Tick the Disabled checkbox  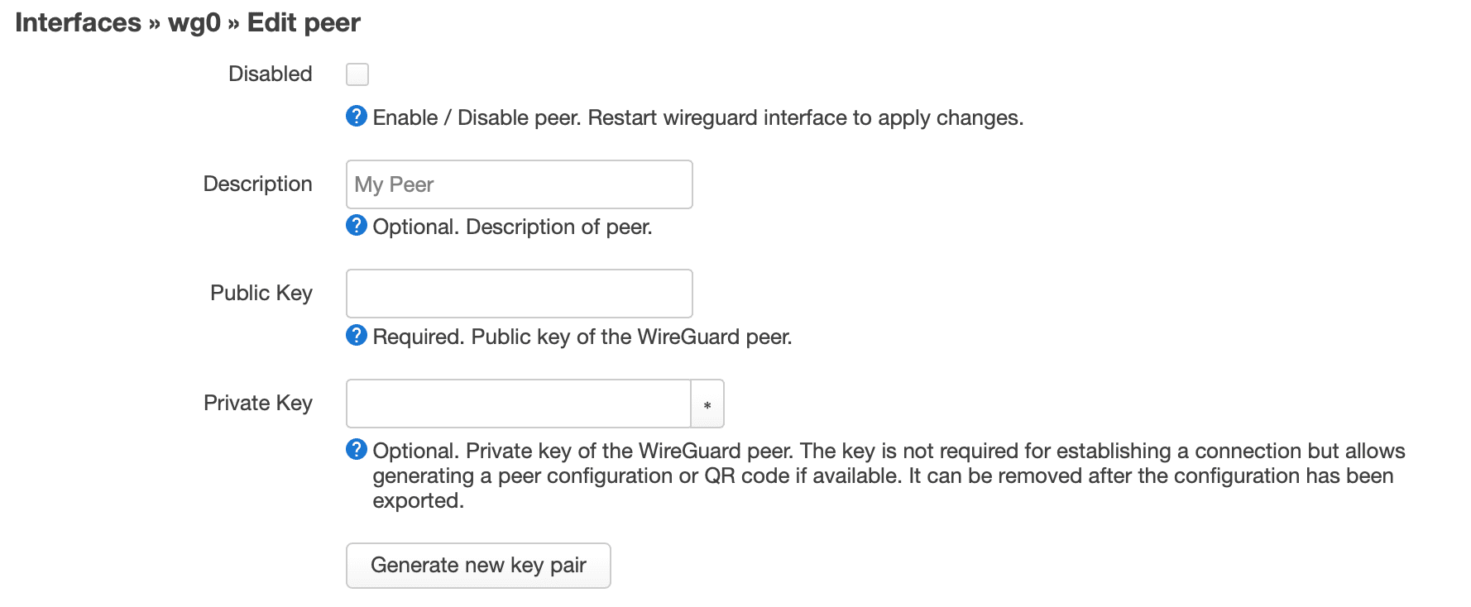pos(357,74)
